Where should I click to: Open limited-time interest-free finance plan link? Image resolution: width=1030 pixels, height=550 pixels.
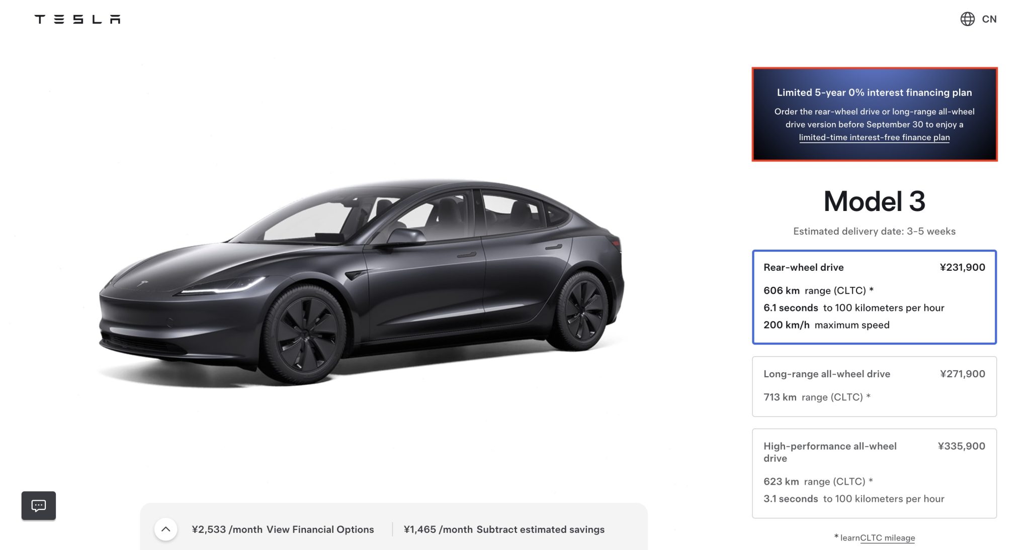pos(874,137)
